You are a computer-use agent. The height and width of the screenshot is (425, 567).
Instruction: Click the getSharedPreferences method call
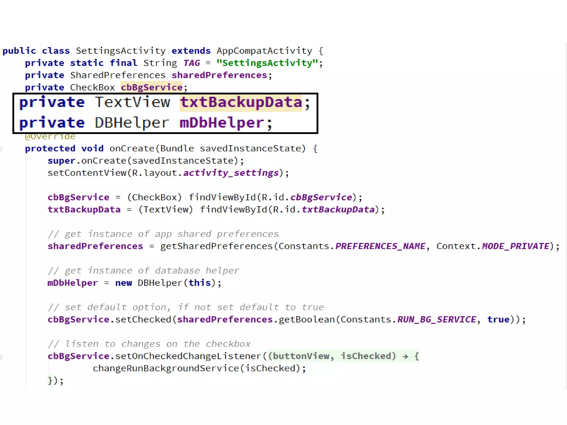217,246
